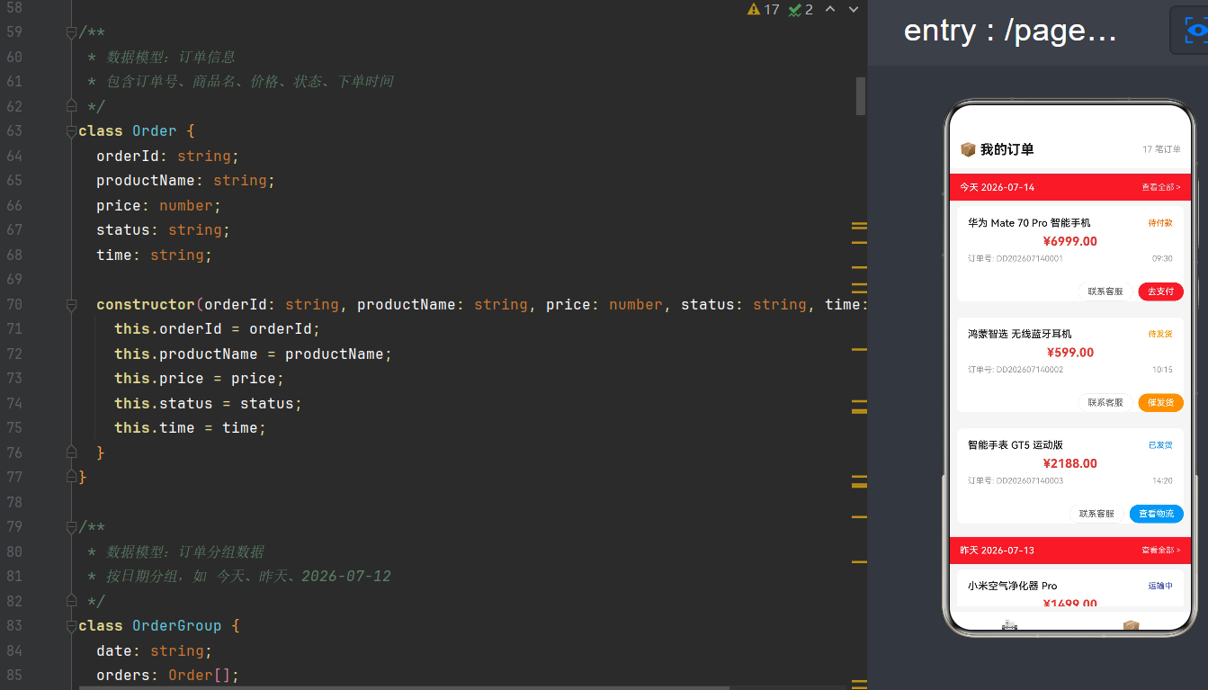Image resolution: width=1208 pixels, height=690 pixels.
Task: Click fold end marker at line 62
Action: 72,106
